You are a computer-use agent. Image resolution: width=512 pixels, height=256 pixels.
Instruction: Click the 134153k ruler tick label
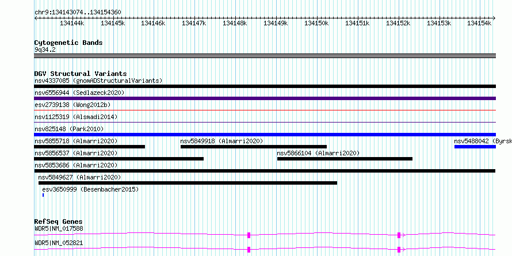pyautogui.click(x=439, y=23)
